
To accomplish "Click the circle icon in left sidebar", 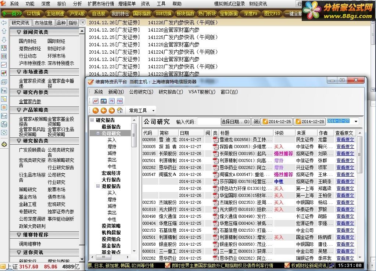I will pyautogui.click(x=4, y=133).
